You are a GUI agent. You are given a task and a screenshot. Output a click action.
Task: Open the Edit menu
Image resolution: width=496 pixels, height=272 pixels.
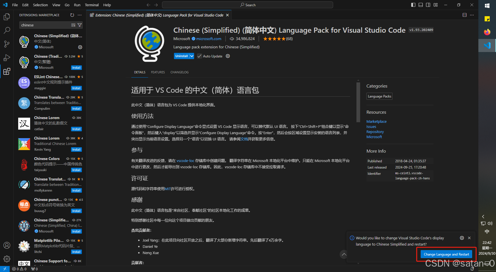pyautogui.click(x=25, y=5)
